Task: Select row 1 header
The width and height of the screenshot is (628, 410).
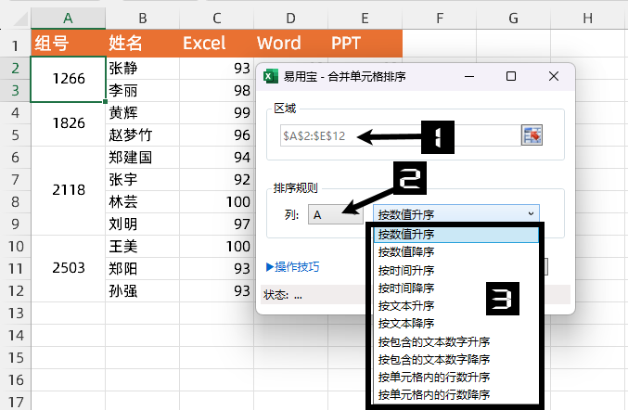Action: (x=15, y=45)
